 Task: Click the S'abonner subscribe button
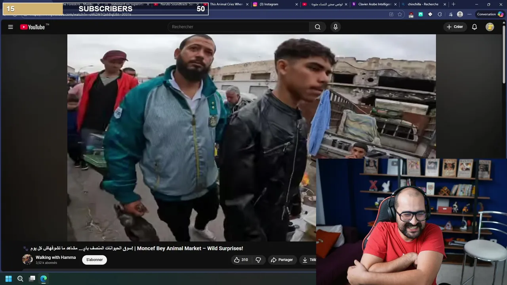click(95, 260)
